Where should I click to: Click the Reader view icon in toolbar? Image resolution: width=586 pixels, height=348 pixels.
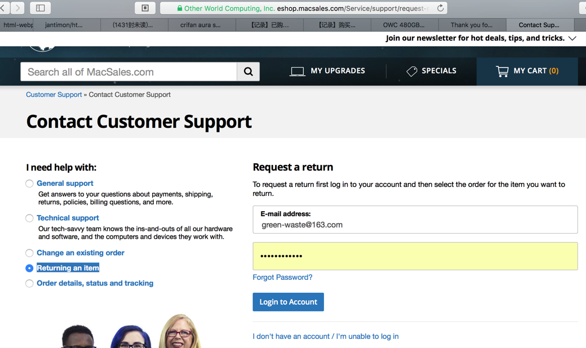145,8
